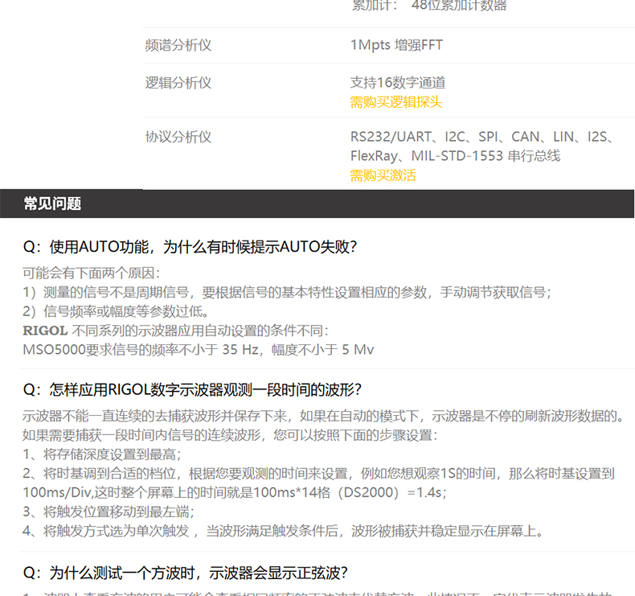This screenshot has height=596, width=635.
Task: Click step 4、将触发方式选为单次触发
Action: click(284, 531)
